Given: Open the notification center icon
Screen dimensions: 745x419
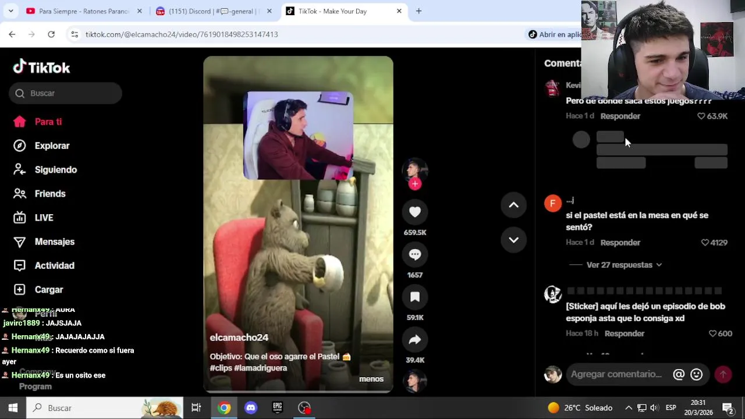Looking at the screenshot, I should pos(727,408).
